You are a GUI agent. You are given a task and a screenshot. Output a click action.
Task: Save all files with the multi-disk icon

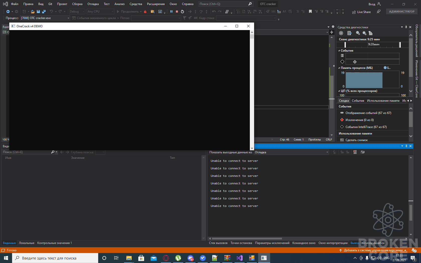click(x=44, y=12)
